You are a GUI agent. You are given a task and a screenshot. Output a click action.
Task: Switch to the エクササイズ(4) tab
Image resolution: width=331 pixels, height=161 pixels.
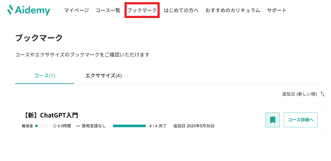103,76
